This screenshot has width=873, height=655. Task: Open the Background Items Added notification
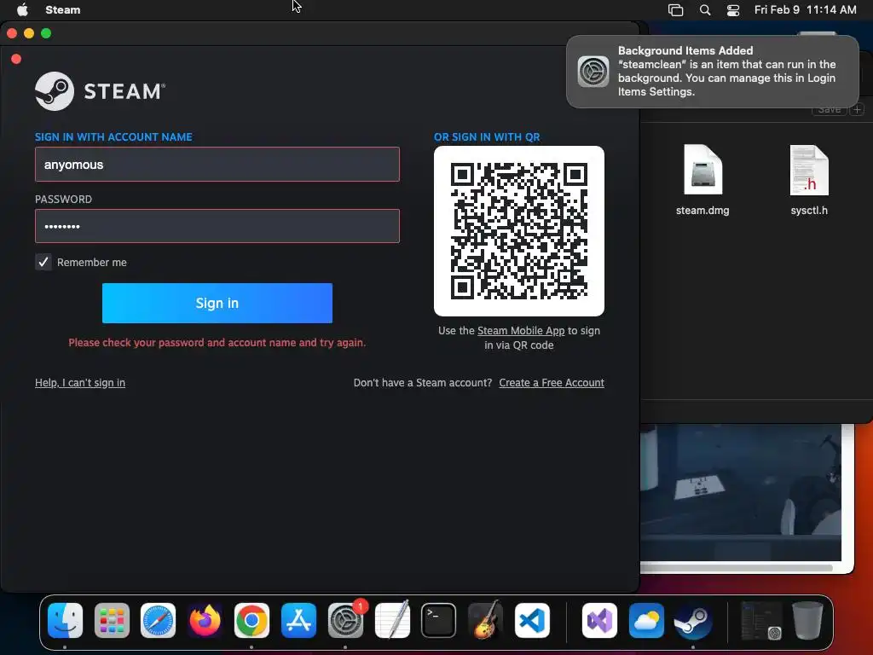click(713, 72)
